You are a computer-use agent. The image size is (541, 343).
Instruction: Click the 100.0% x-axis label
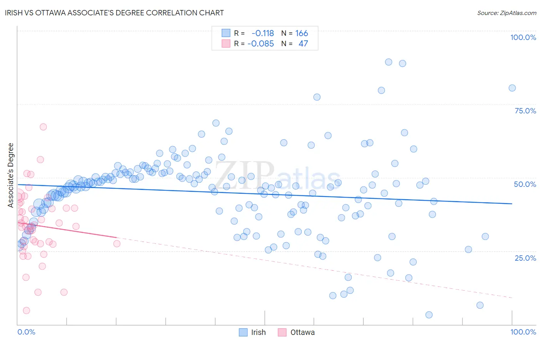[523, 332]
